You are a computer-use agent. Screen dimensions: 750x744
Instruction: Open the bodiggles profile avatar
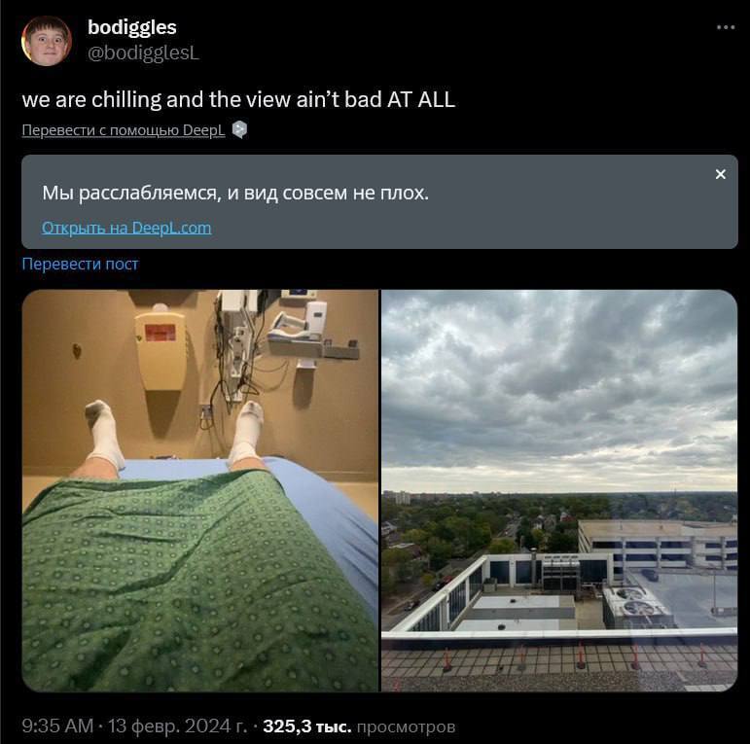coord(46,41)
